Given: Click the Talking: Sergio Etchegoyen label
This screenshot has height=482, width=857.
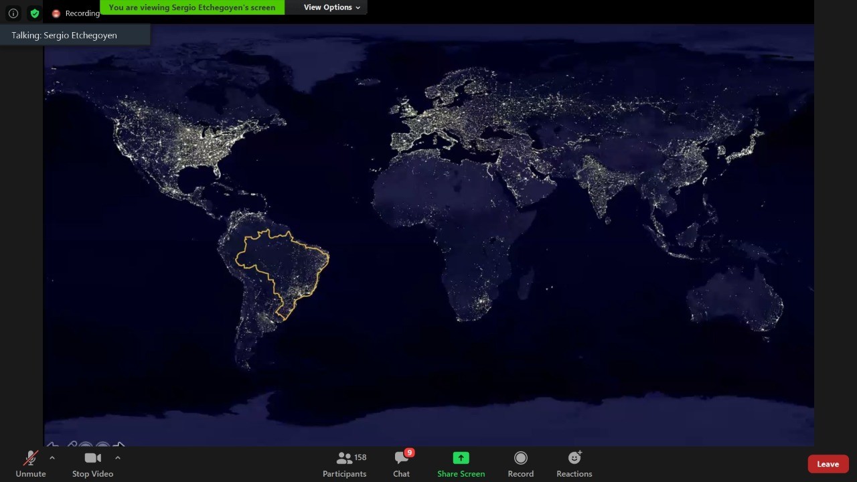Looking at the screenshot, I should (64, 35).
